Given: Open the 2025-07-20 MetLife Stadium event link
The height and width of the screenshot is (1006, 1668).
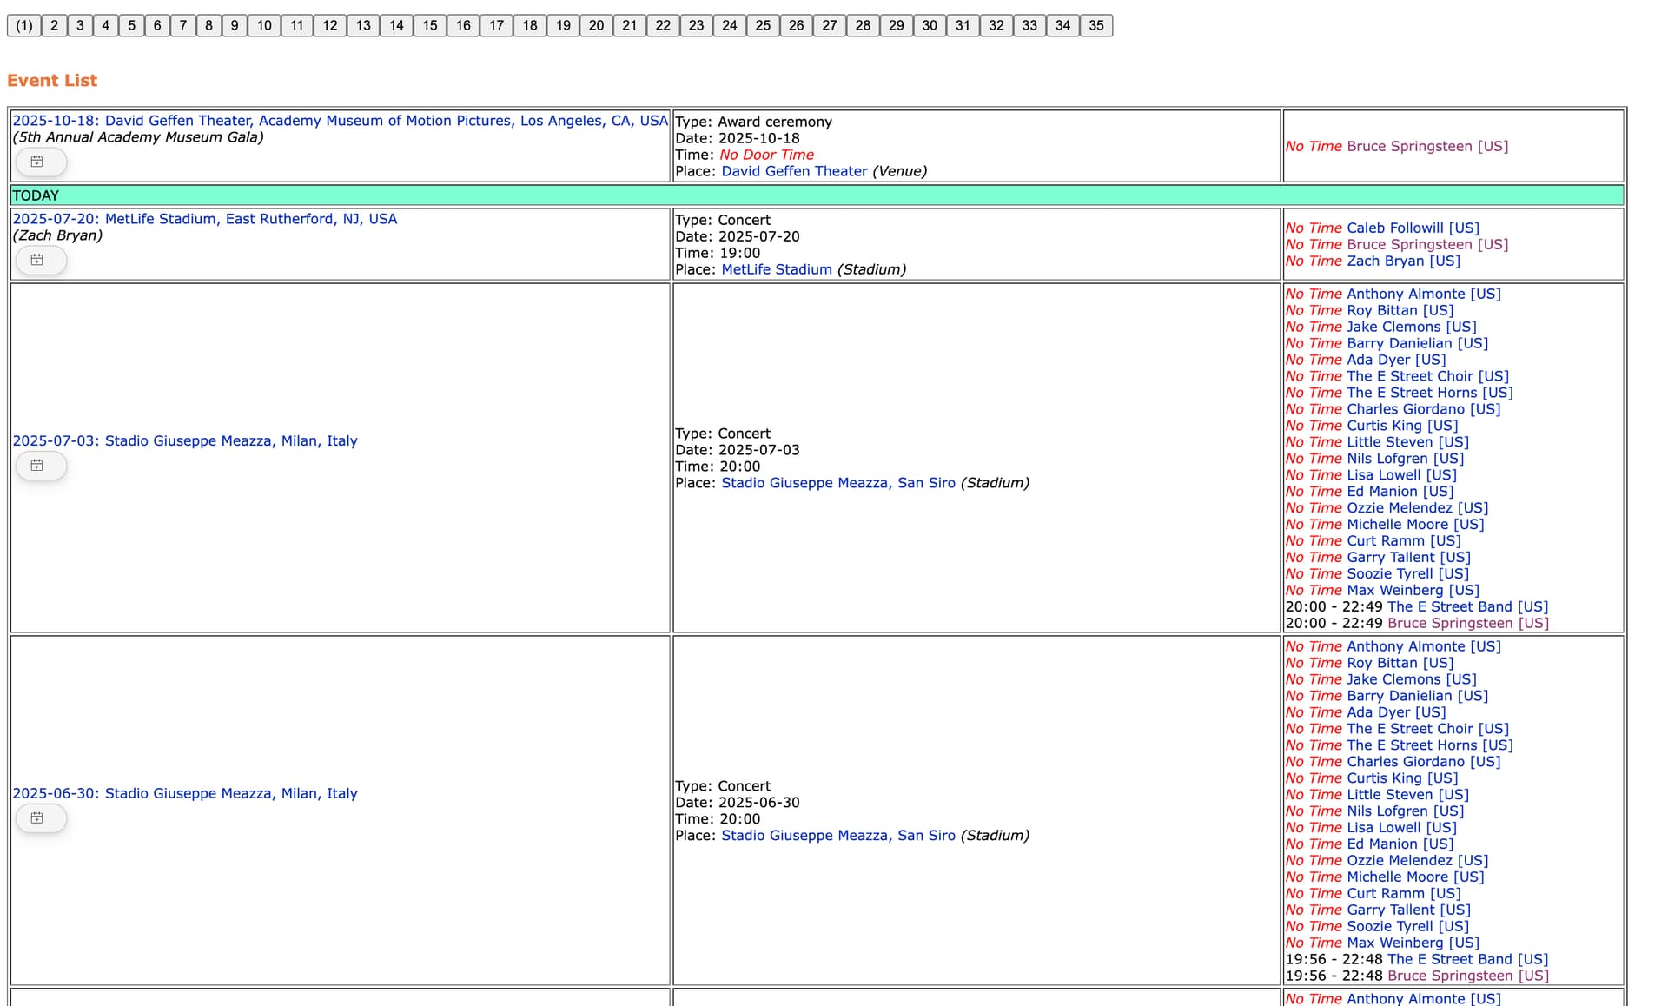Looking at the screenshot, I should pyautogui.click(x=205, y=219).
